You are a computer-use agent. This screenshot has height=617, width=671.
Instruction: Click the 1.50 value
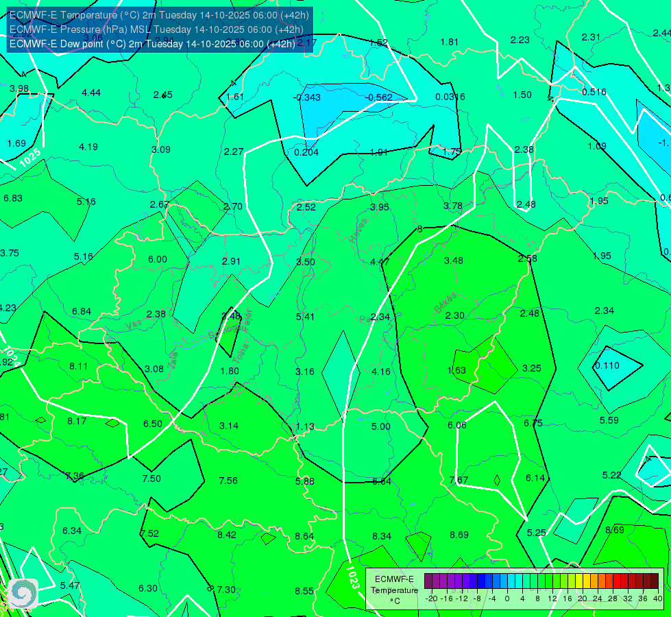click(x=522, y=95)
